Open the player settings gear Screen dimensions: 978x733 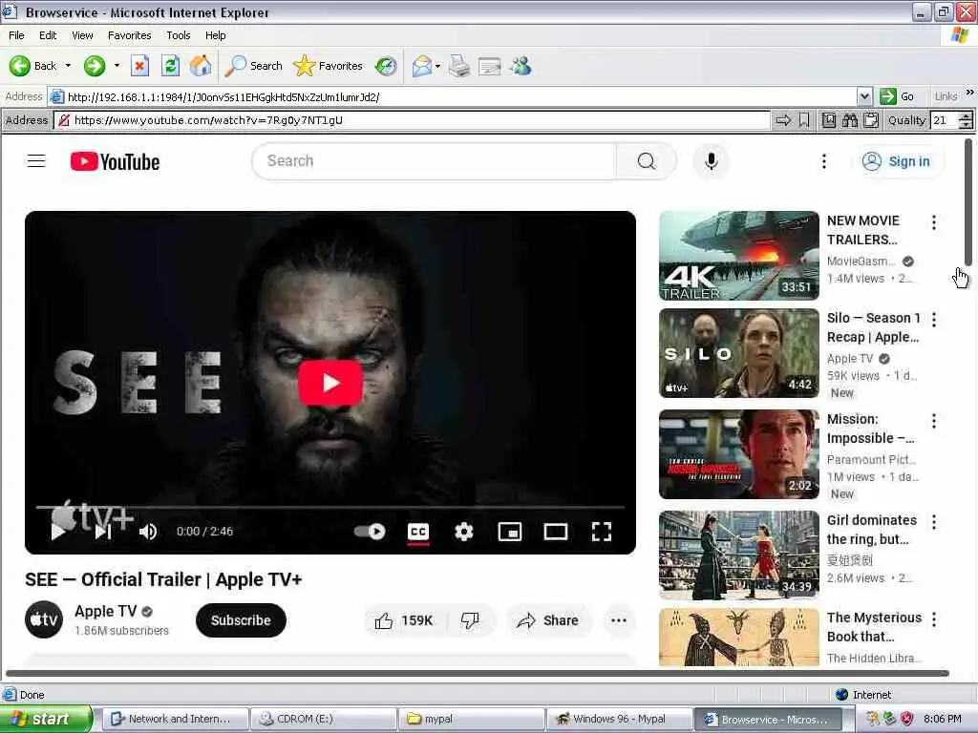click(x=463, y=532)
